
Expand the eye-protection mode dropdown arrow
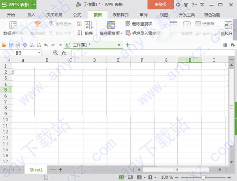[155, 177]
